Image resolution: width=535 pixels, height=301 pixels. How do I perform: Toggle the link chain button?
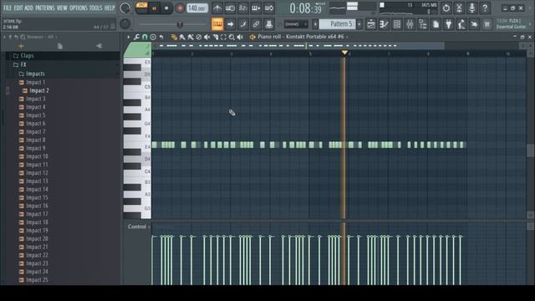(256, 24)
